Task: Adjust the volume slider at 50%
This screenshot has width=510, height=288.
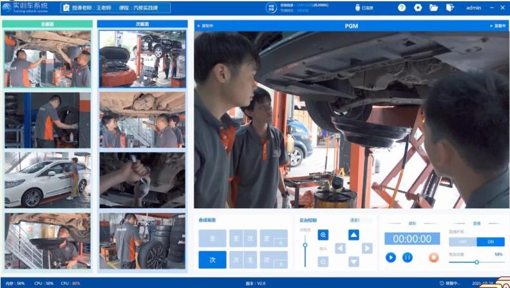Action: [477, 262]
